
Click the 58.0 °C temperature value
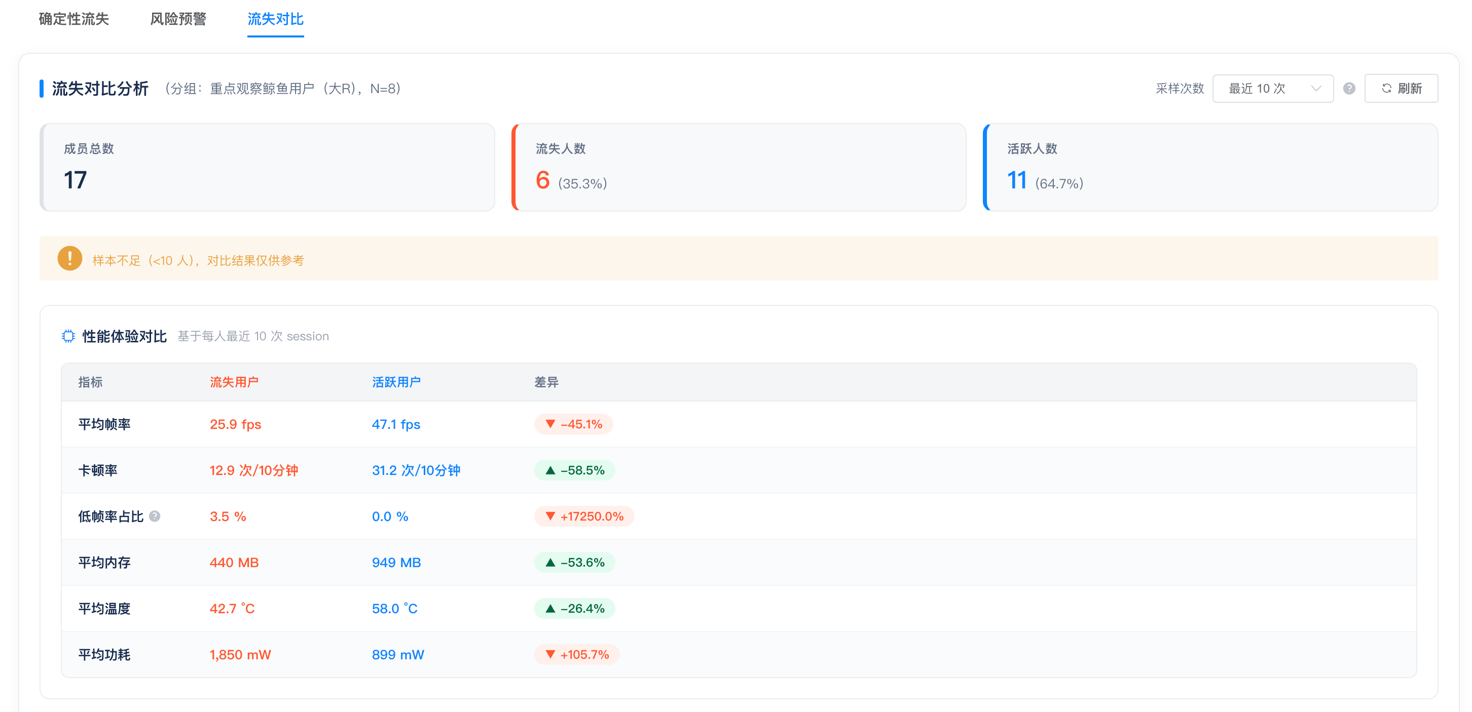tap(395, 609)
